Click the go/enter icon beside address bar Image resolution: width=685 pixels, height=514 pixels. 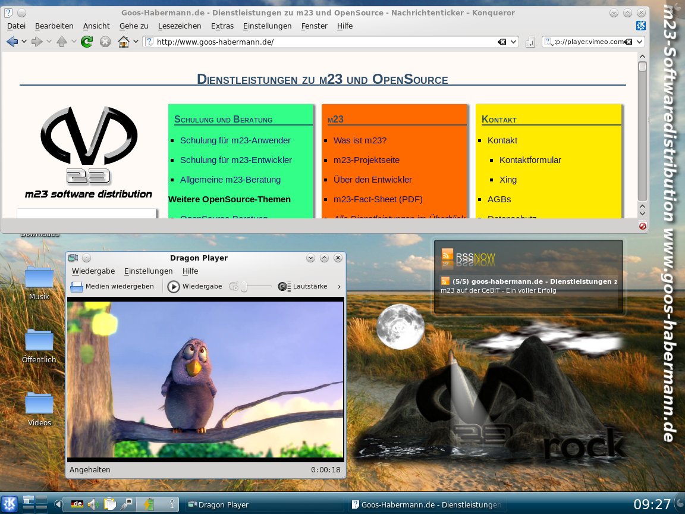coord(530,42)
